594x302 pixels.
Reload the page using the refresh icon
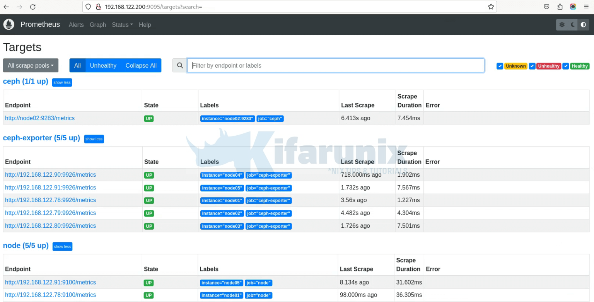[x=33, y=7]
